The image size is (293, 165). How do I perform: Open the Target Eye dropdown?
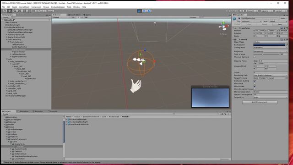[x=271, y=97]
